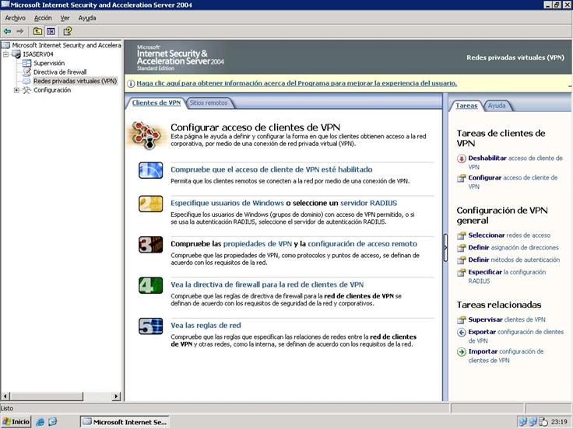Click the step 3 icon
This screenshot has width=573, height=429.
(x=150, y=245)
